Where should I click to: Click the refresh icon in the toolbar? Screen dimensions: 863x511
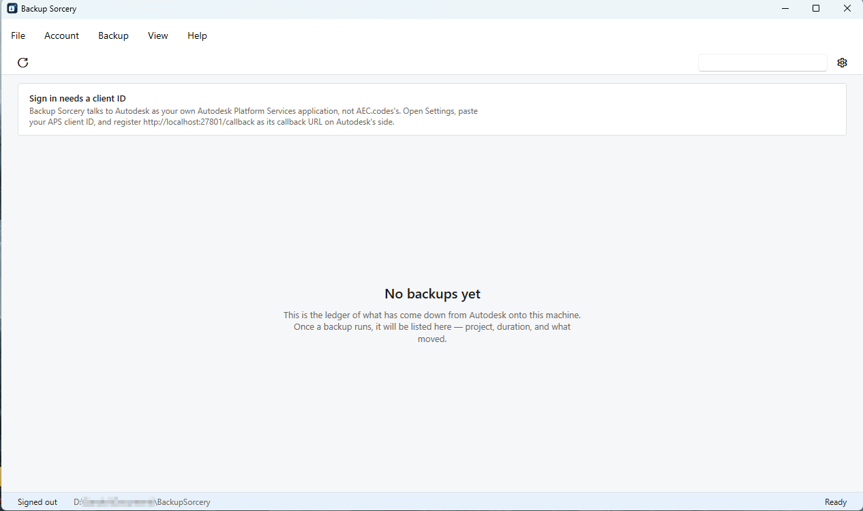(x=23, y=63)
